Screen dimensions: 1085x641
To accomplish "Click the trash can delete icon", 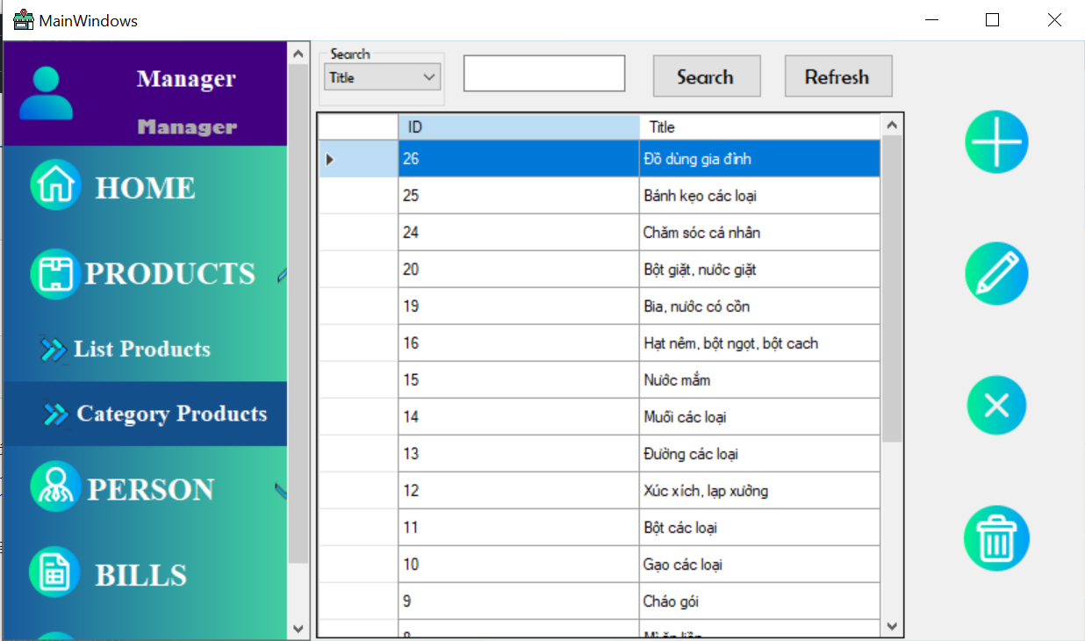I will (x=996, y=538).
